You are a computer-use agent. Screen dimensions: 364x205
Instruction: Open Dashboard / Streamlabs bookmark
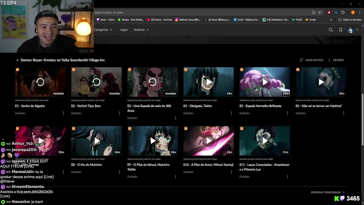coord(276,20)
